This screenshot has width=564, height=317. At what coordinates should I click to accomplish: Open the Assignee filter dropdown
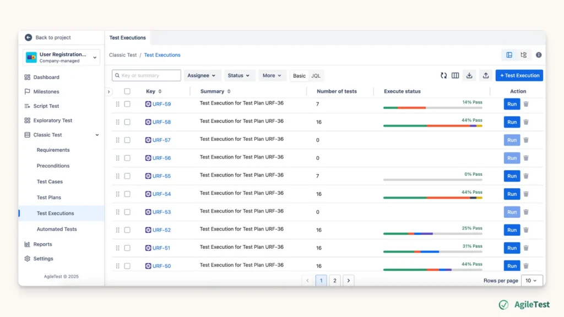pyautogui.click(x=202, y=75)
